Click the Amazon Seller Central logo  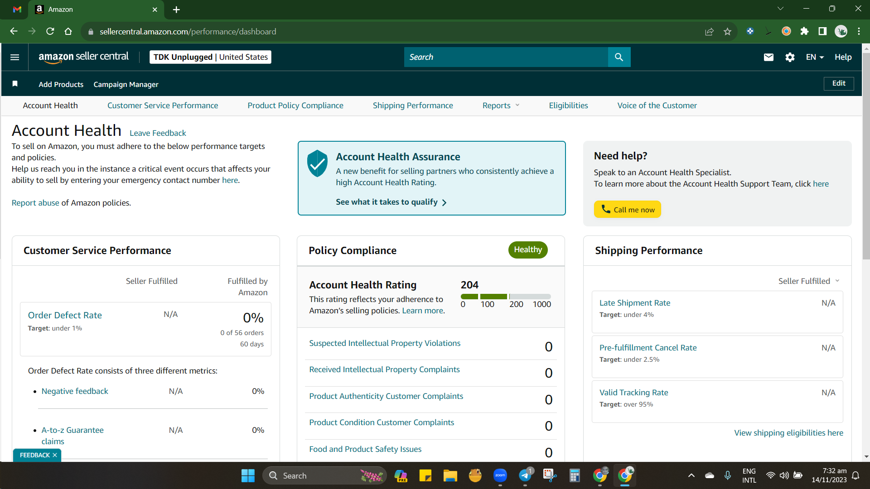tap(84, 57)
